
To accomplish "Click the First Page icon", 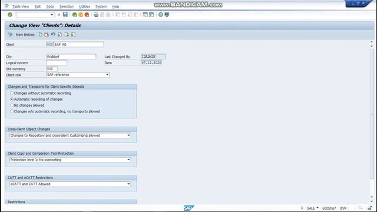I will 118,15.
